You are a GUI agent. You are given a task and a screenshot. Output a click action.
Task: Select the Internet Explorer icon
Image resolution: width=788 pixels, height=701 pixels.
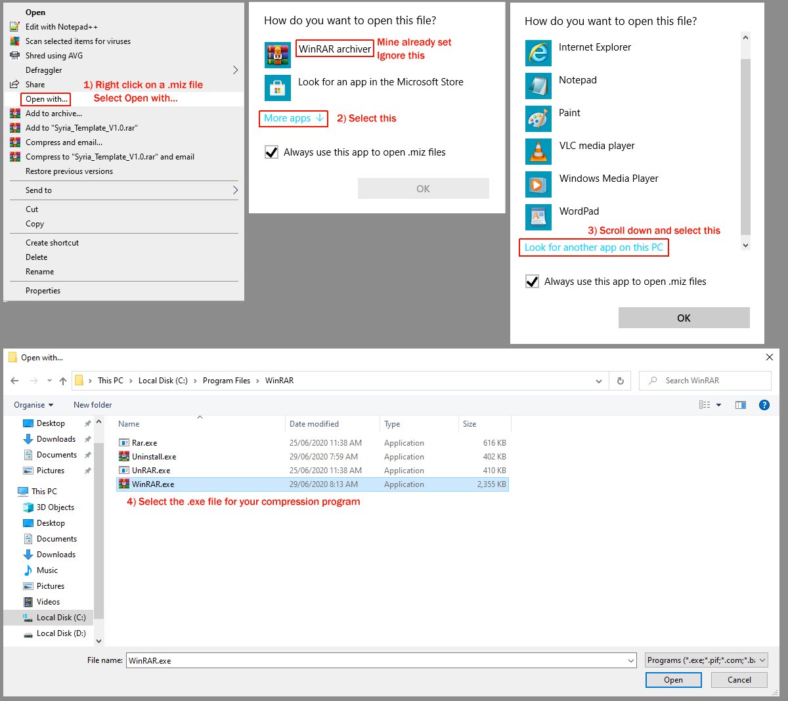point(538,53)
